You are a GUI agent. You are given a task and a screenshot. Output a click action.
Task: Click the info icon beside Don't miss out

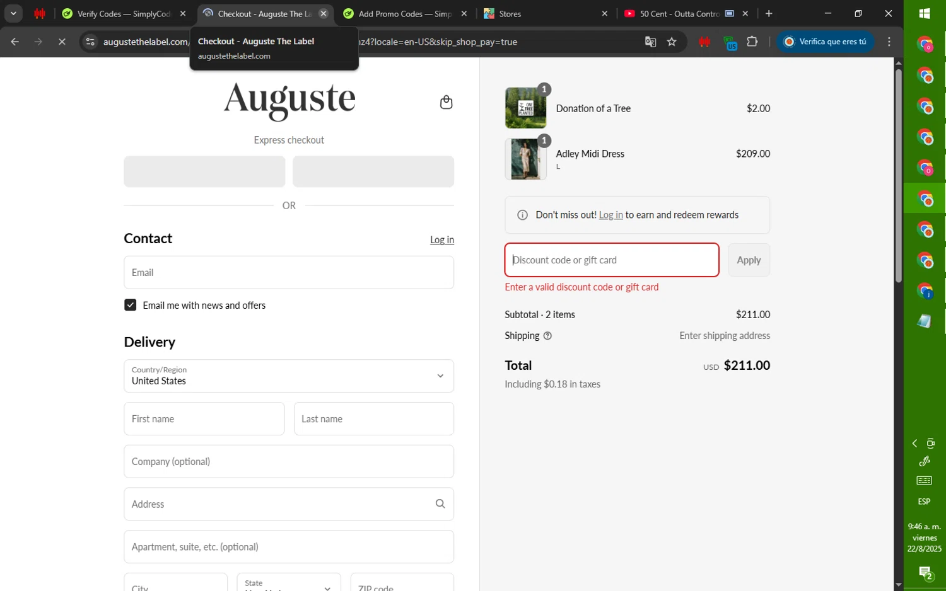[522, 215]
